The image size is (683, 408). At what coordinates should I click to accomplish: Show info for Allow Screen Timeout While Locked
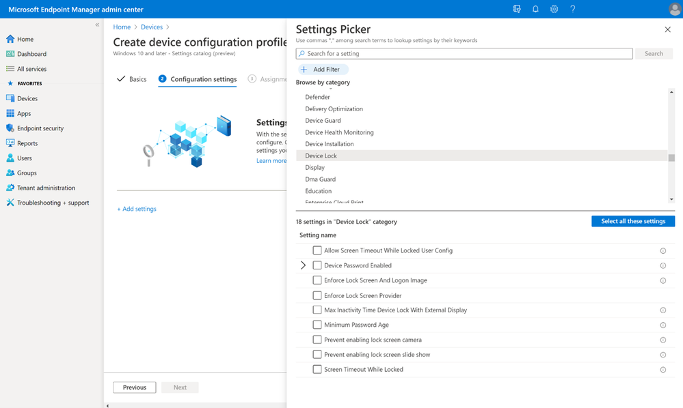tap(663, 250)
